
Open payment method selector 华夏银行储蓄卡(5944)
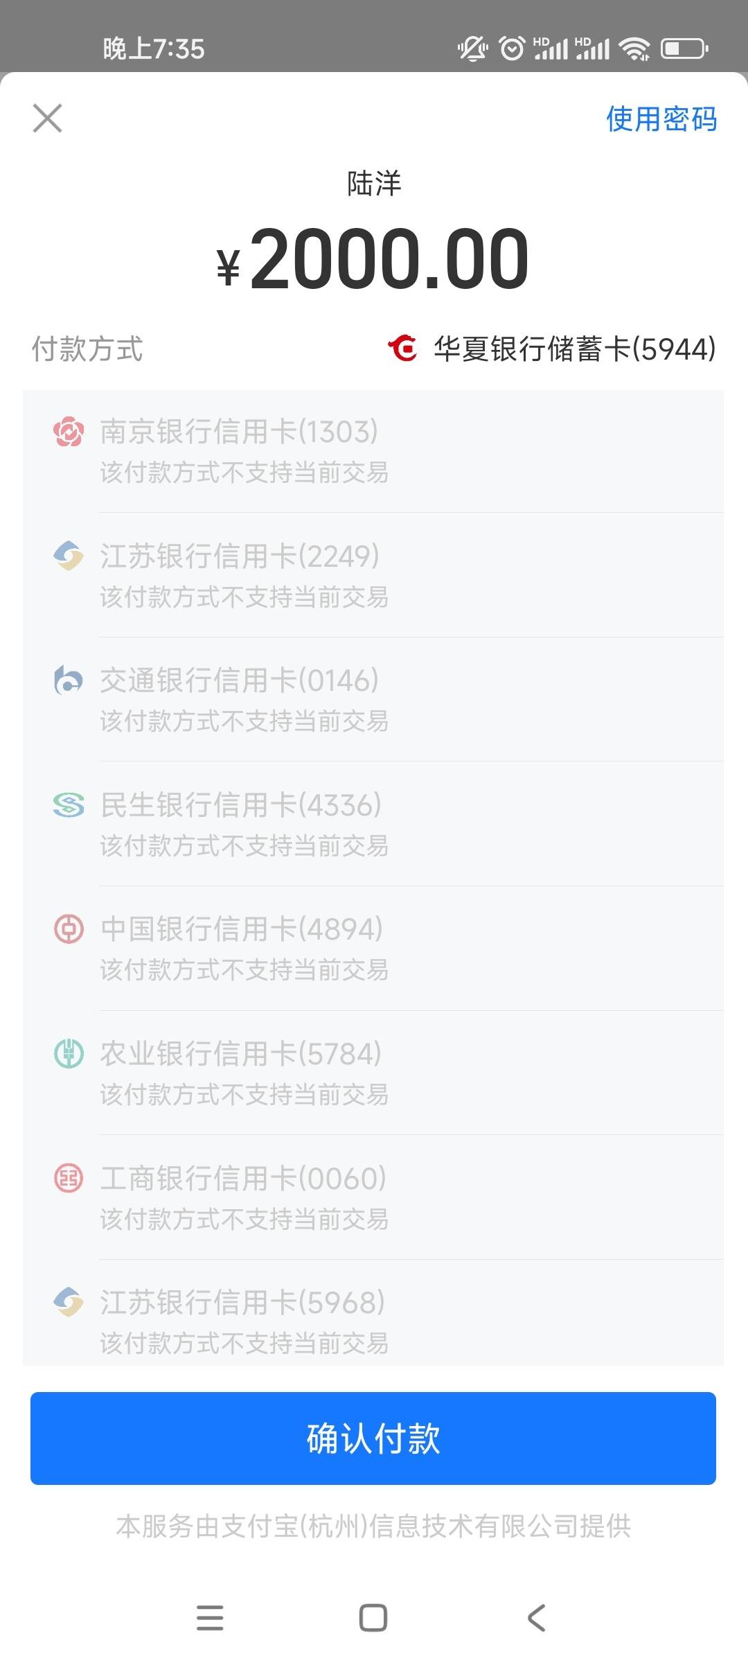(551, 349)
